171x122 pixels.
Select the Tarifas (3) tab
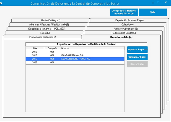click(x=45, y=33)
